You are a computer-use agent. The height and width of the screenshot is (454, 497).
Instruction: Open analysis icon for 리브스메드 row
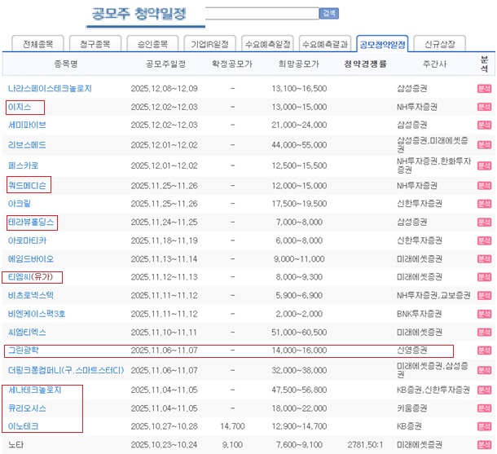click(x=484, y=145)
